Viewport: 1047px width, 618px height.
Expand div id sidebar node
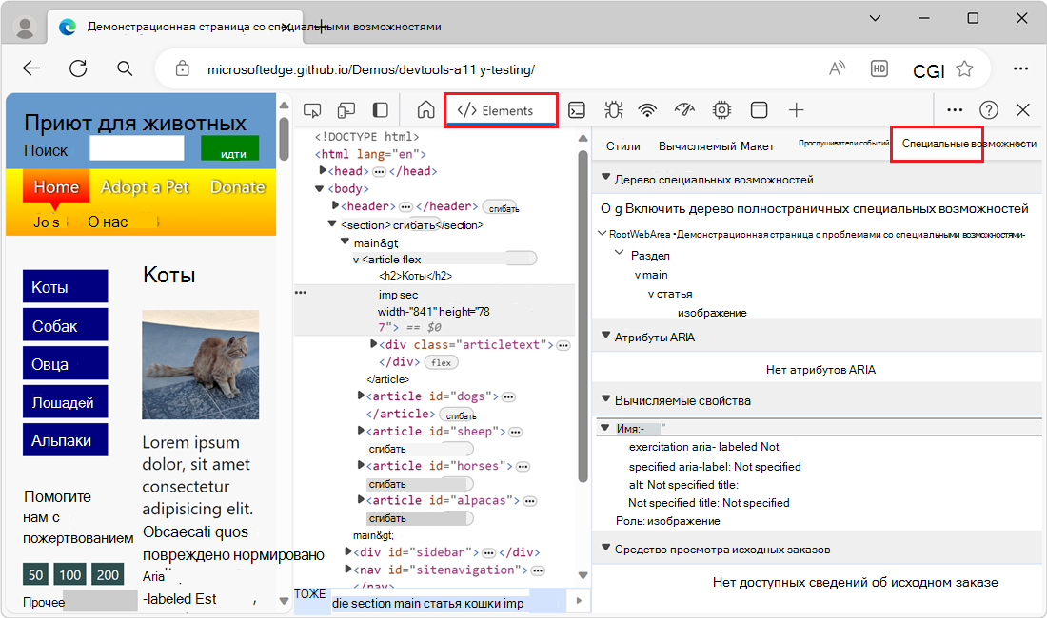[x=348, y=551]
